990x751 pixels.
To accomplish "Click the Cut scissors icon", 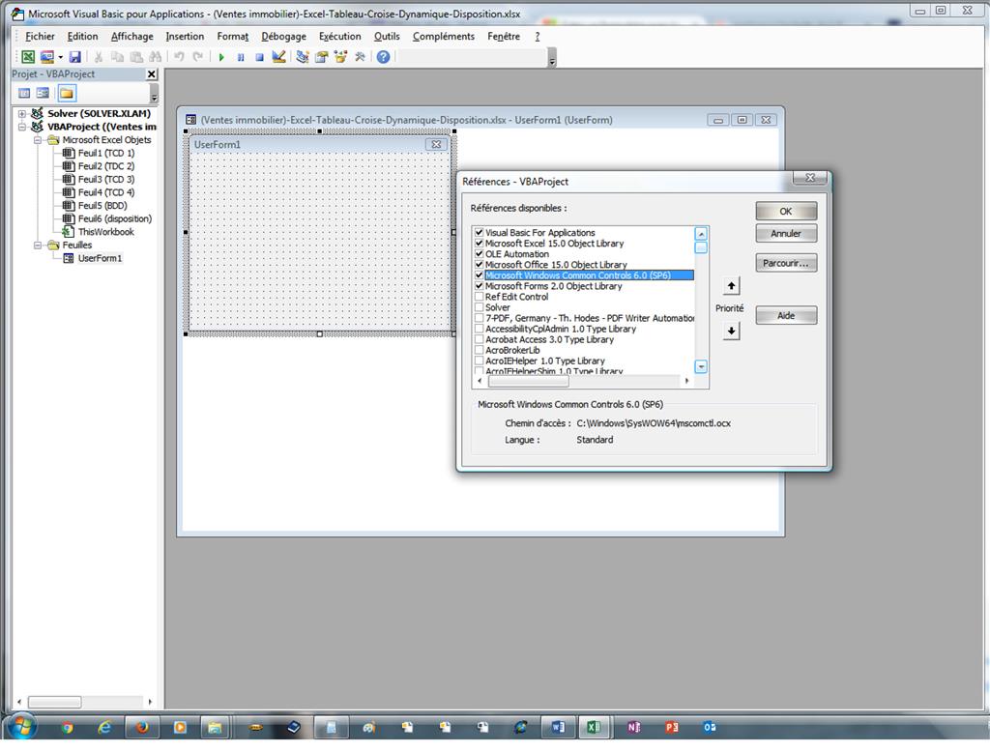I will [99, 57].
